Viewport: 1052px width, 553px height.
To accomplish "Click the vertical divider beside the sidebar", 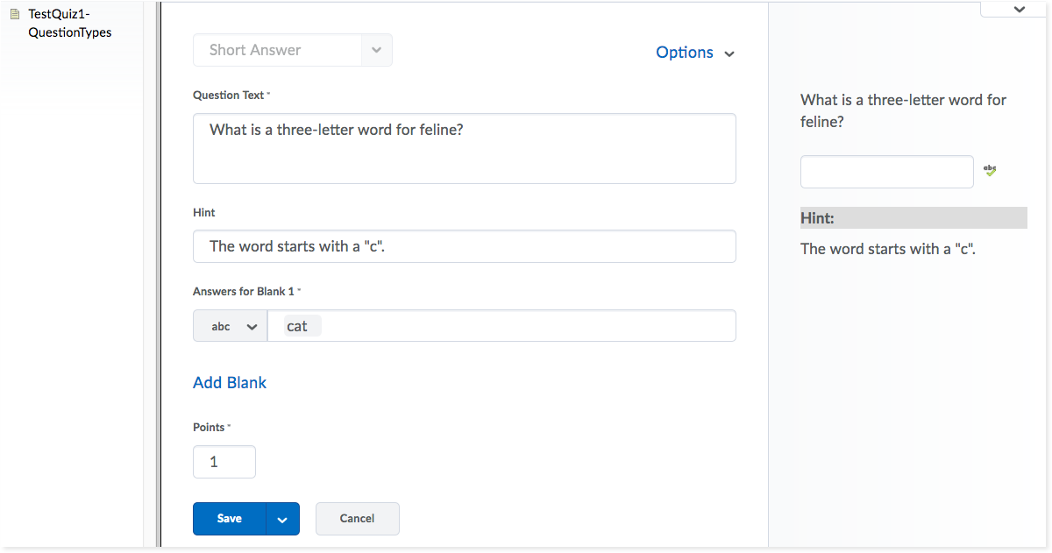I will pyautogui.click(x=158, y=276).
